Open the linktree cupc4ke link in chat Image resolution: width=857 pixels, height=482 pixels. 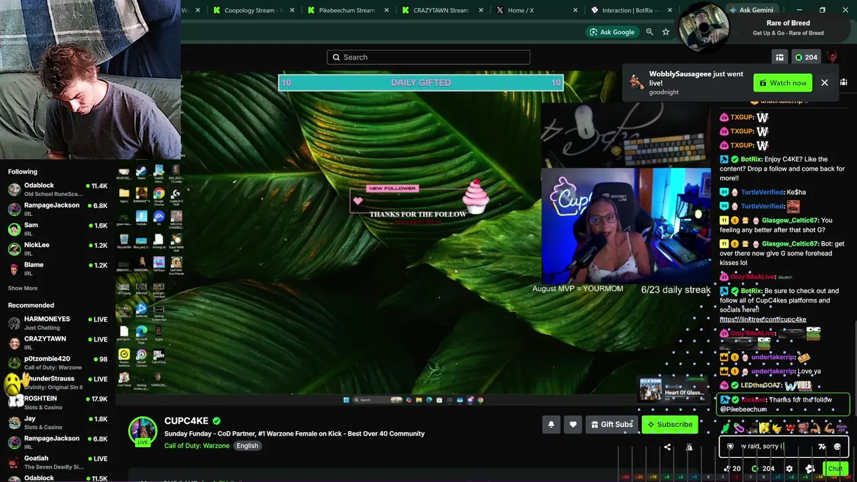tap(763, 319)
